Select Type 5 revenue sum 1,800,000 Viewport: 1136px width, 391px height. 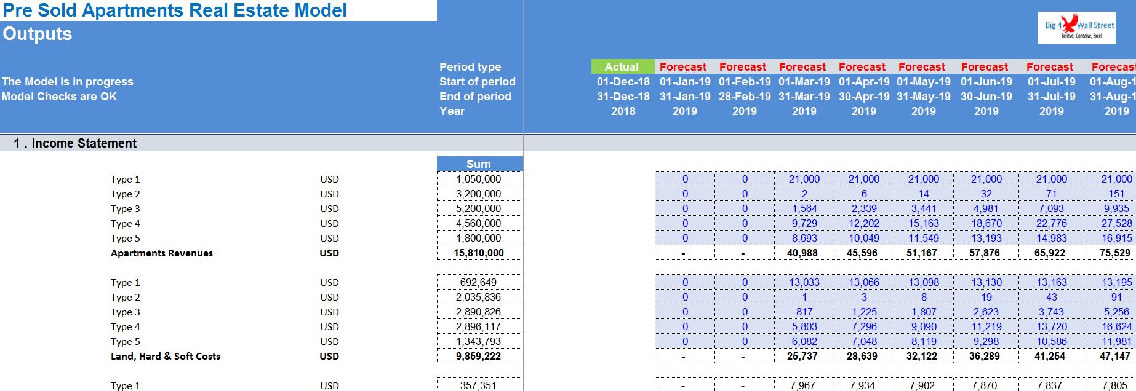479,238
